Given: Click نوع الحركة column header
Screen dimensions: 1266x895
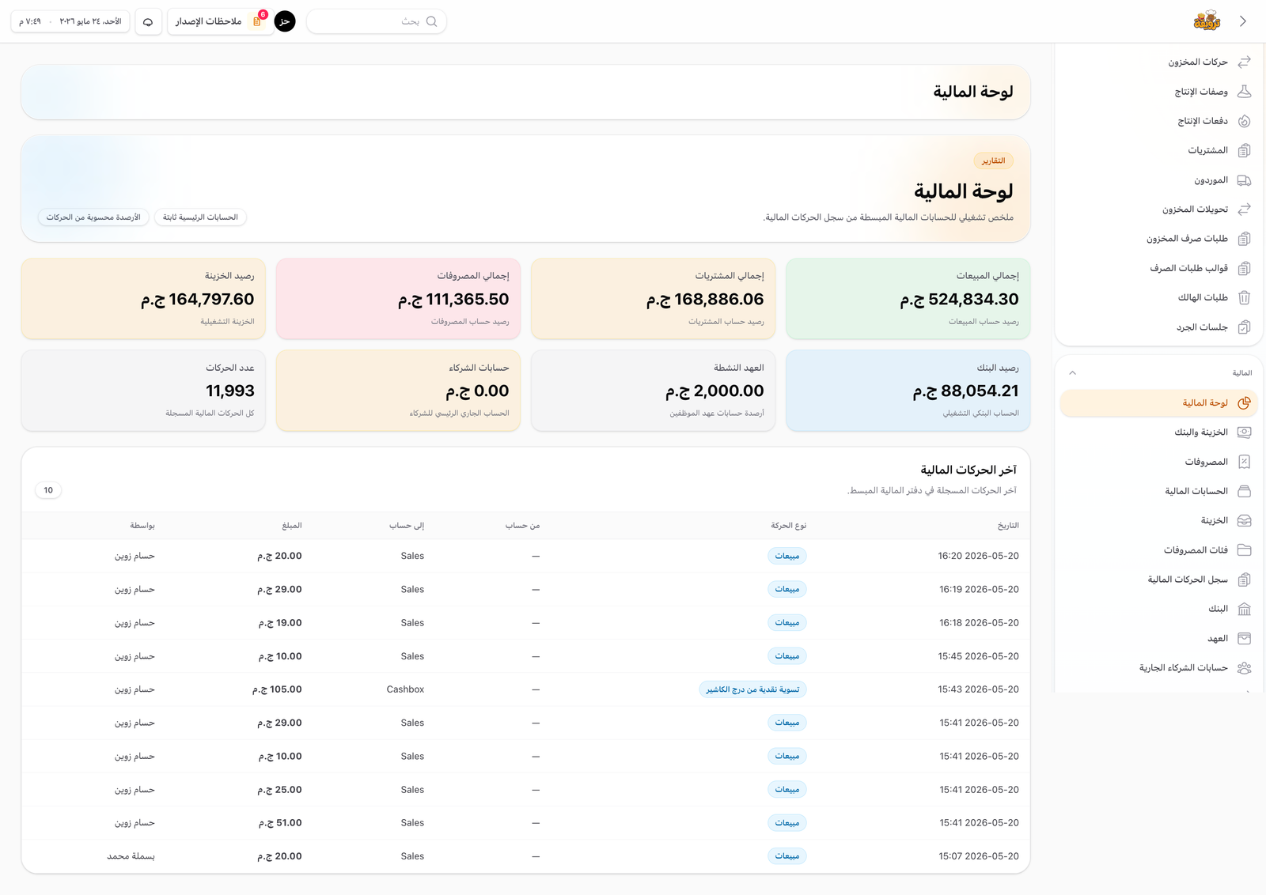Looking at the screenshot, I should coord(788,526).
